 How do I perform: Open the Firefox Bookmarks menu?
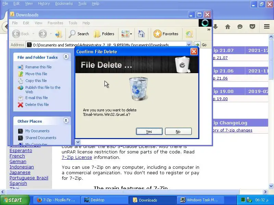pyautogui.click(x=64, y=3)
